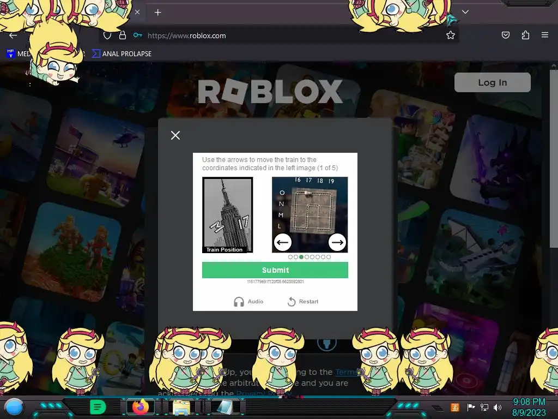Open the Start orb menu

[14, 407]
